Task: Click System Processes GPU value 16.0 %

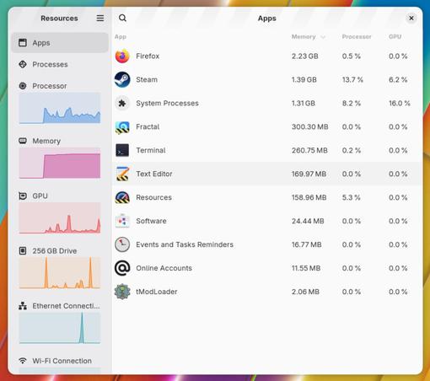Action: [400, 104]
